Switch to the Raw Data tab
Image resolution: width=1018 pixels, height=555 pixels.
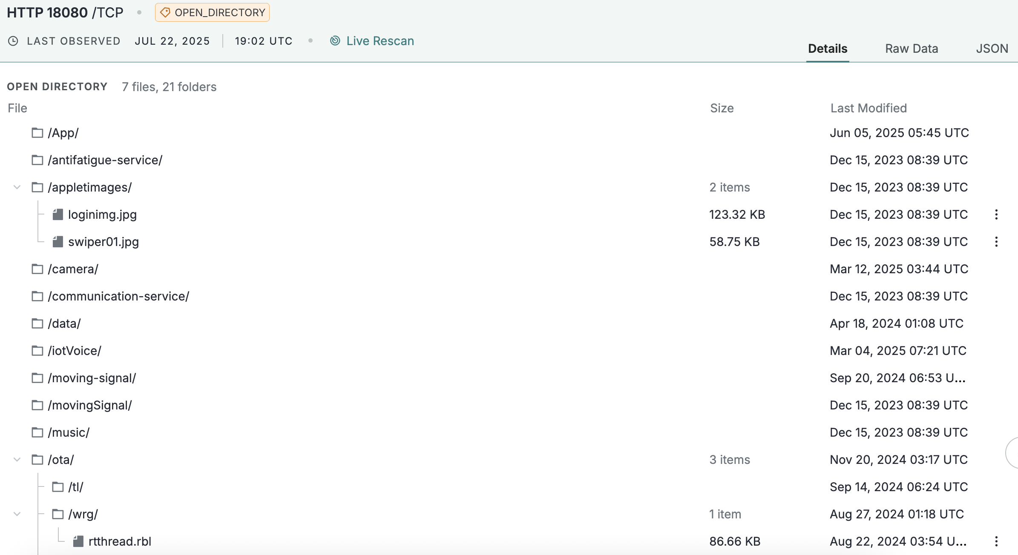point(912,49)
